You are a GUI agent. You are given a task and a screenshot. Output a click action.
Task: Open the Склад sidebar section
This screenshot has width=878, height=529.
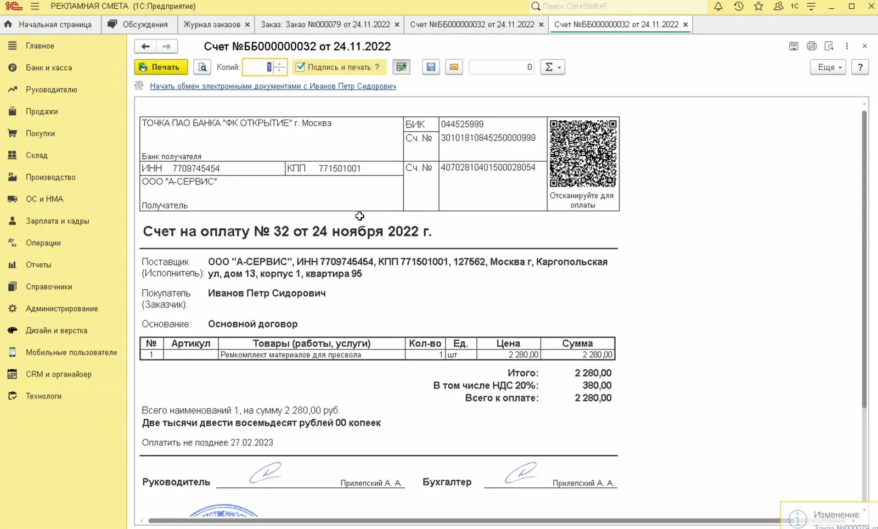(37, 155)
